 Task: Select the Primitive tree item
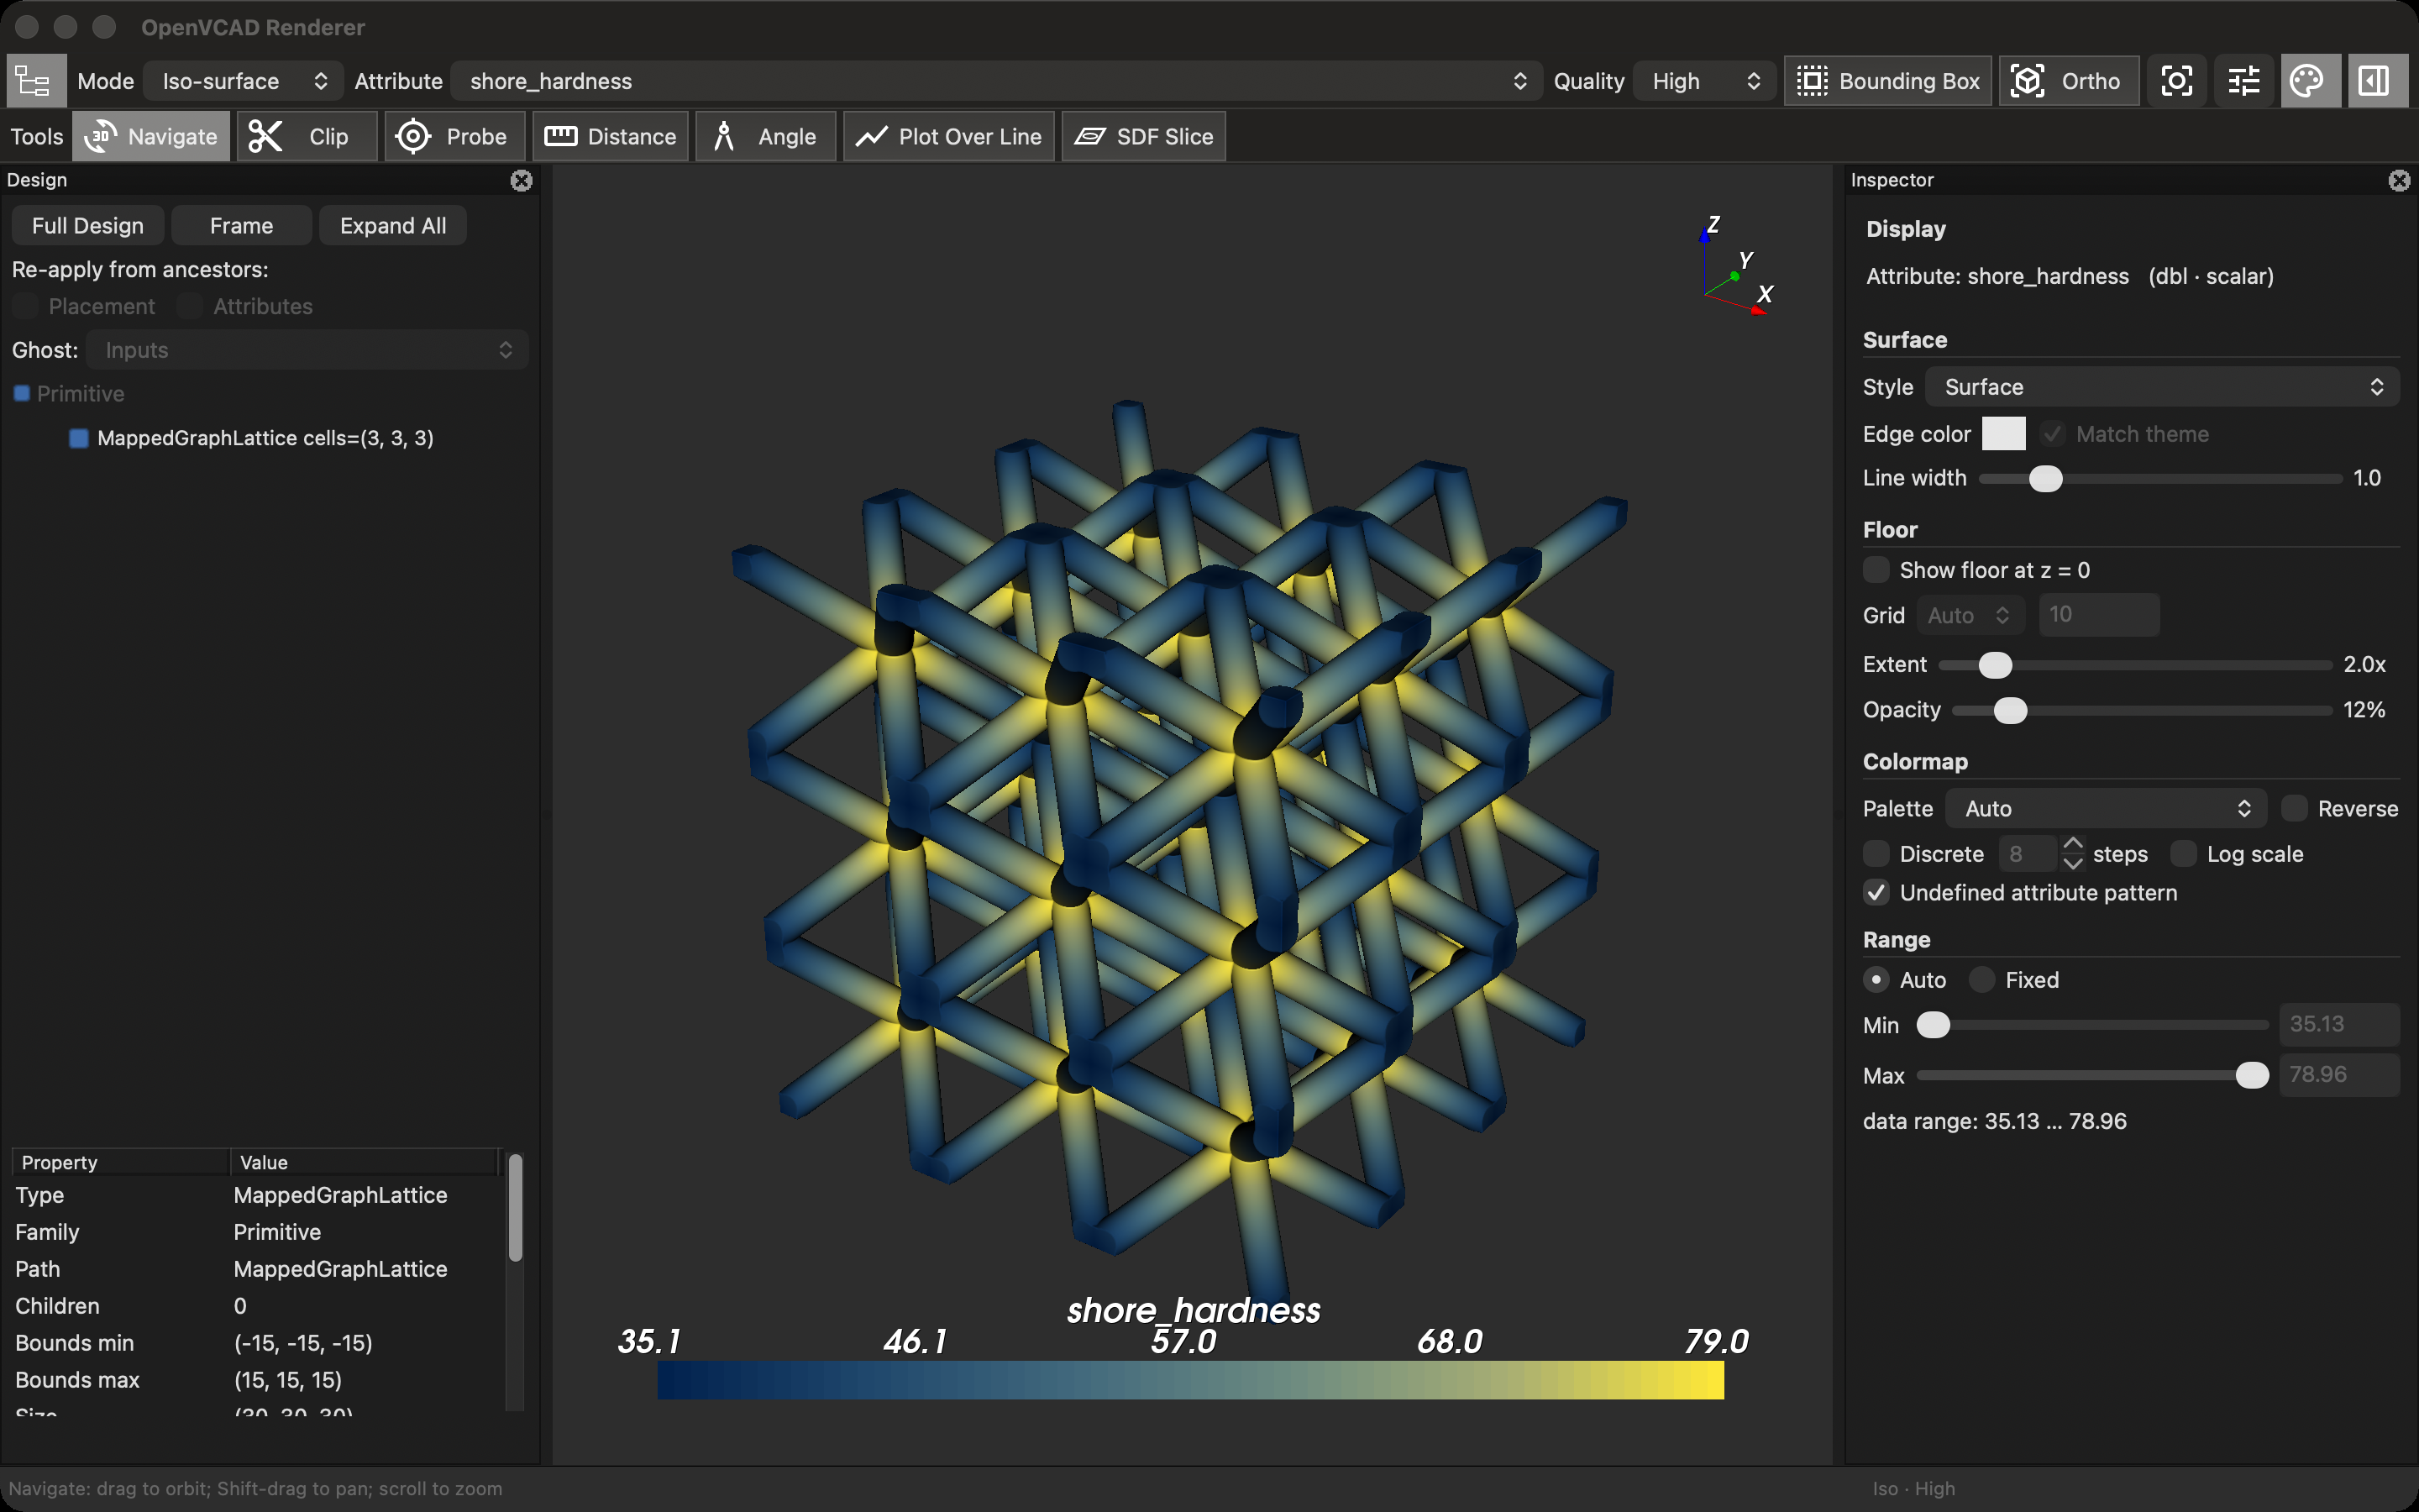tap(80, 394)
